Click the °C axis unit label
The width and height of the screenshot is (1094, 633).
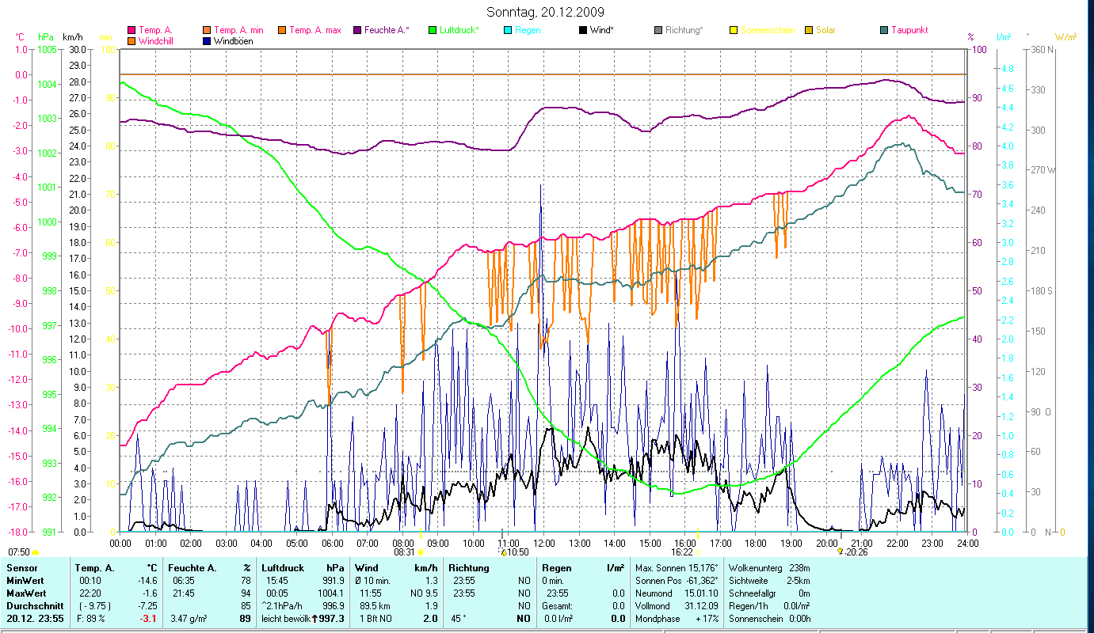pos(20,37)
